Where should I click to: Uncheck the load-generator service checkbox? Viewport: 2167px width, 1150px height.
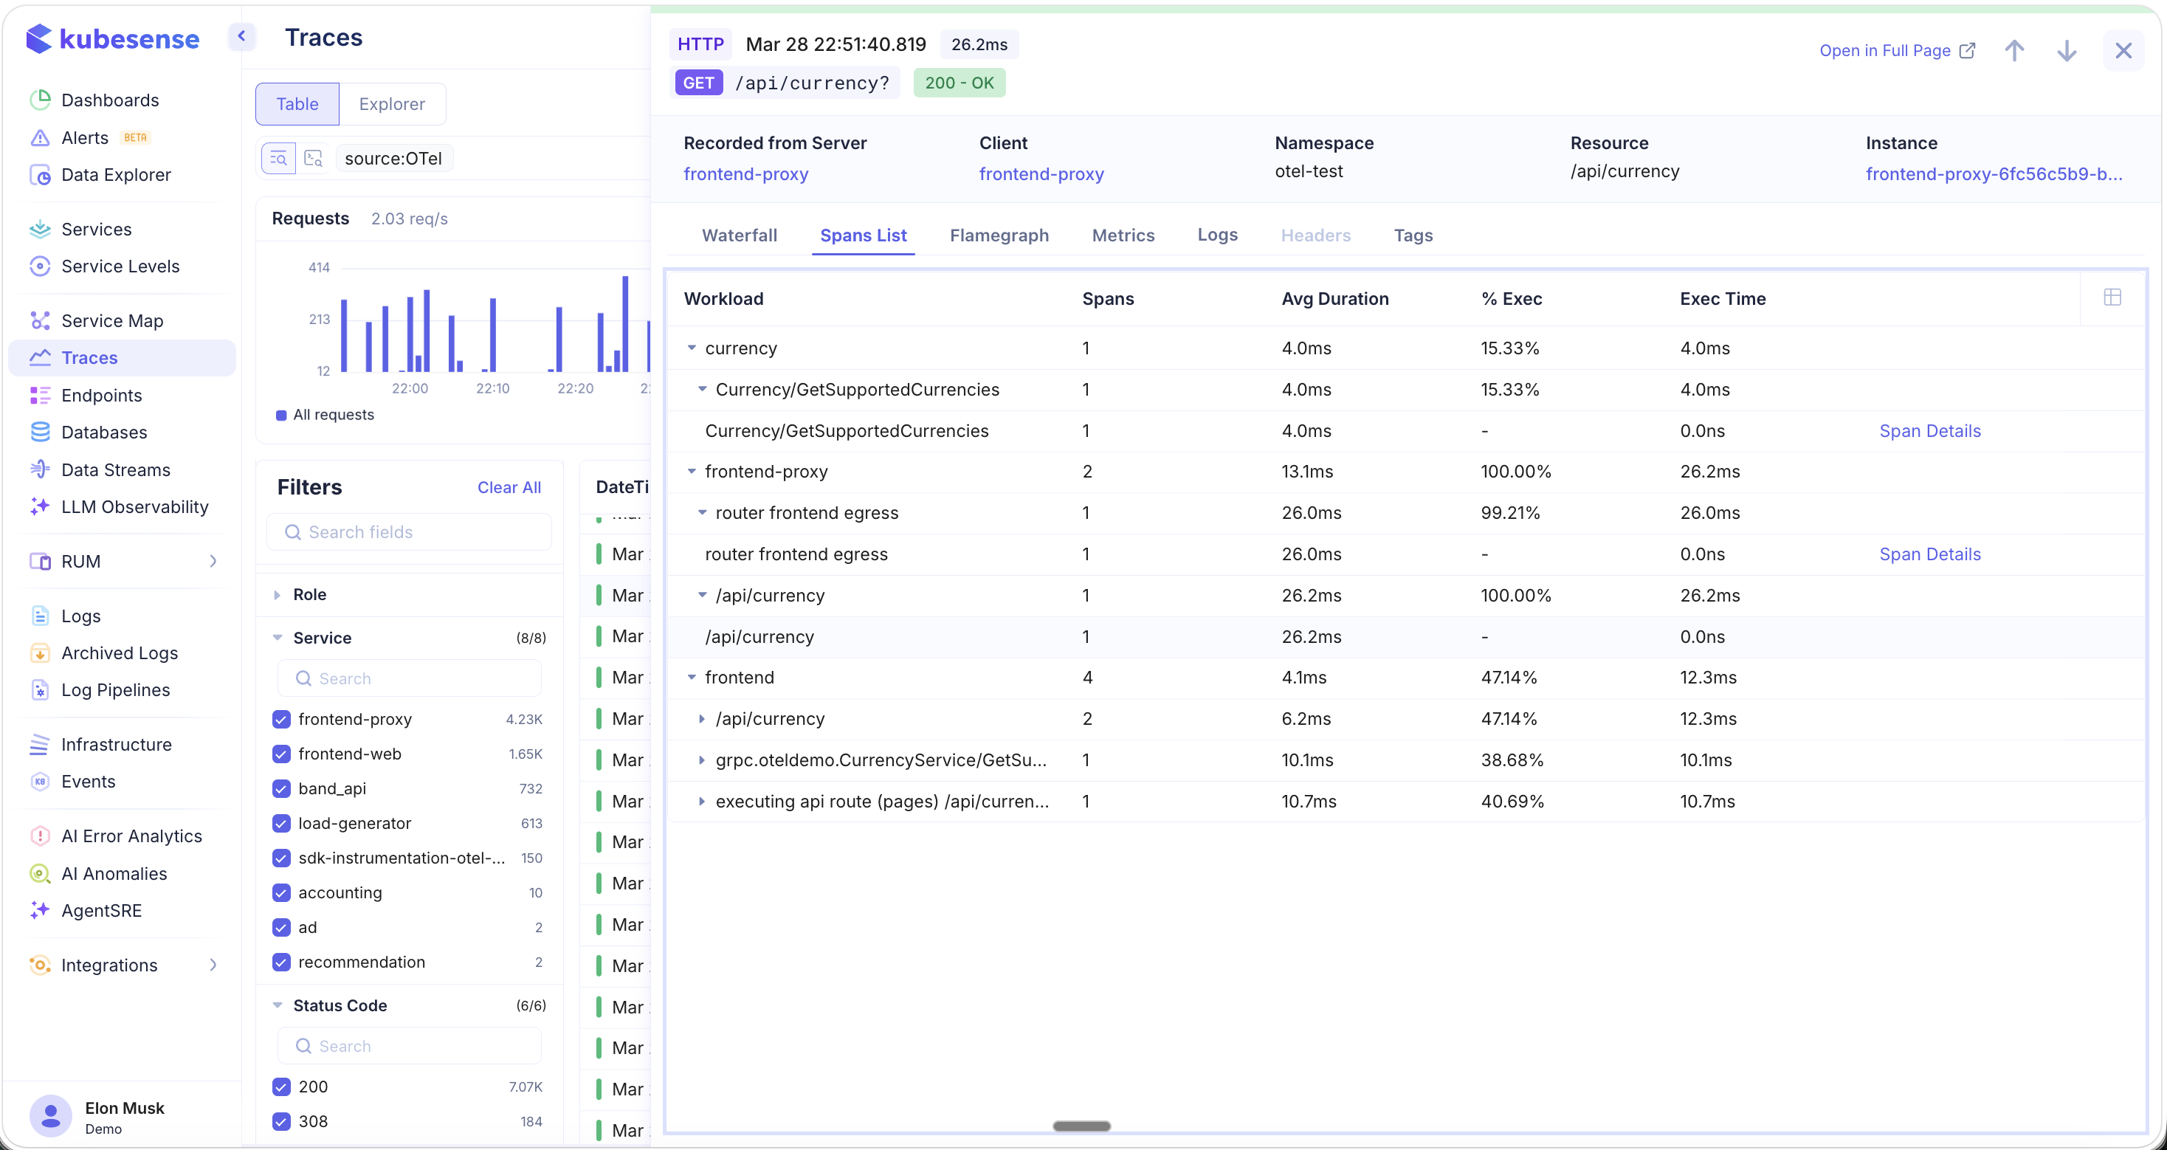point(282,823)
